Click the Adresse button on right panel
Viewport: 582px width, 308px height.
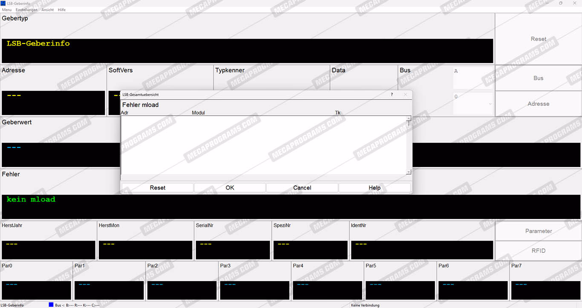(539, 104)
